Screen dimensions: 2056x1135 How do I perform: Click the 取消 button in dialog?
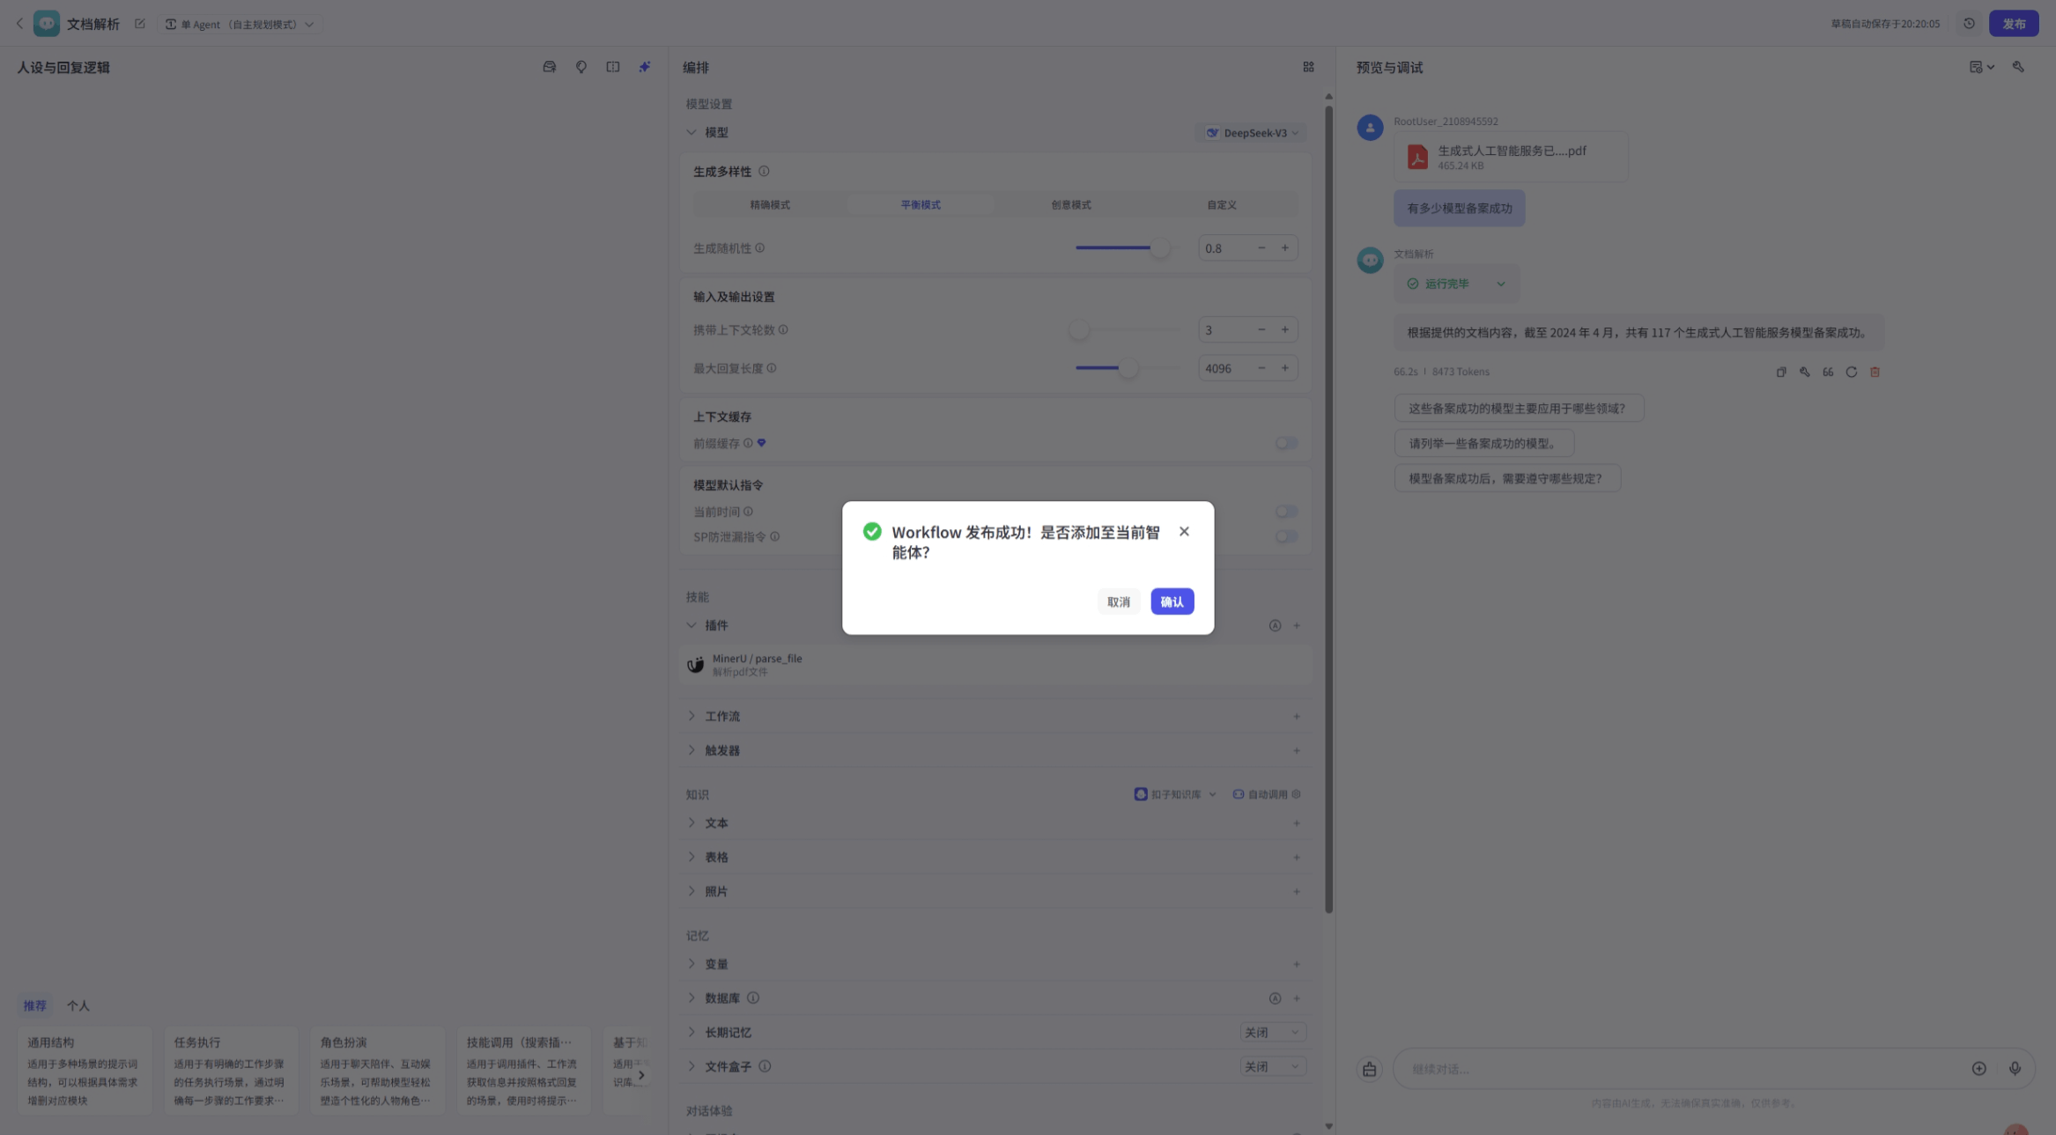pos(1118,601)
